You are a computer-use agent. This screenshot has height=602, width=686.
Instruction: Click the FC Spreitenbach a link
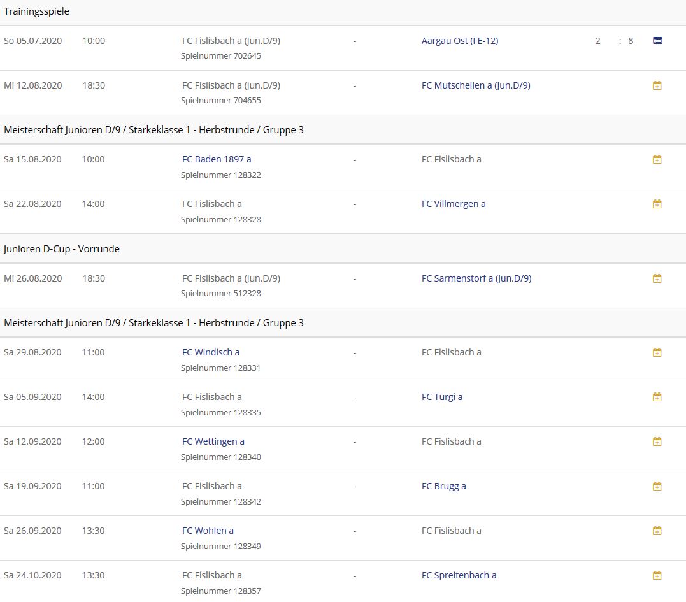(459, 575)
